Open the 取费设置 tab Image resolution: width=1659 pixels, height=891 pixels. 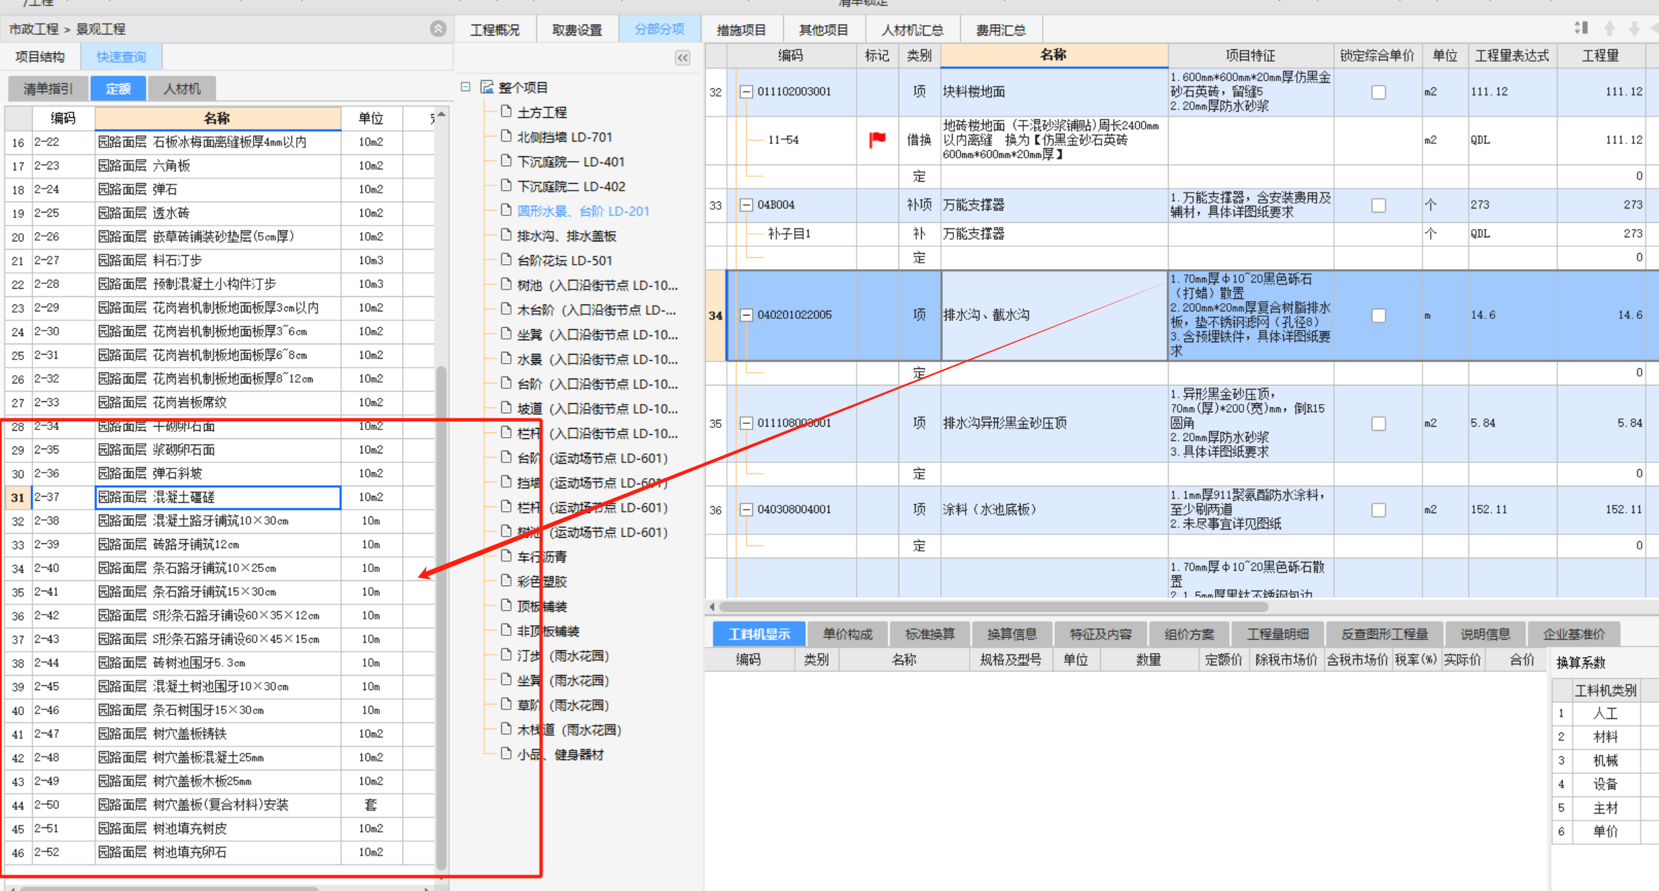[x=577, y=29]
